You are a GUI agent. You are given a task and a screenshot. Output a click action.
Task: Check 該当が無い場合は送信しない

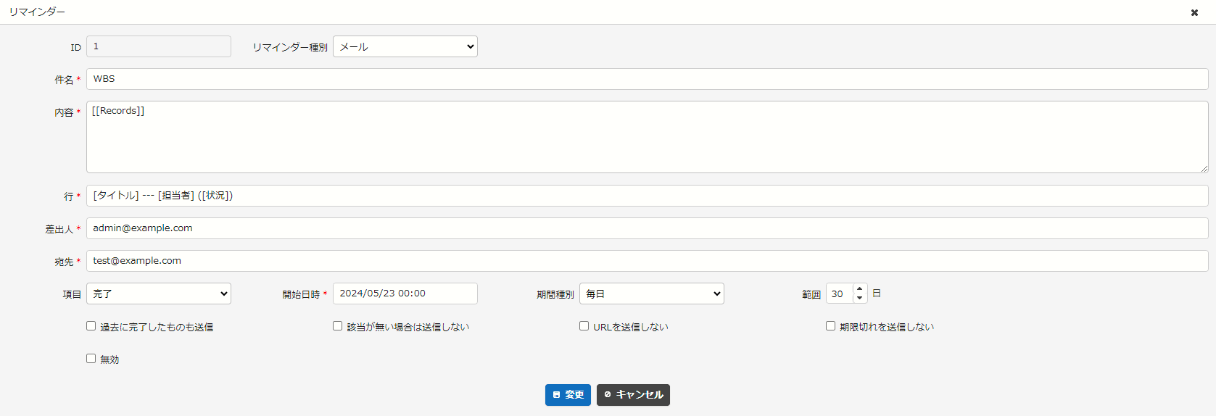(x=338, y=326)
